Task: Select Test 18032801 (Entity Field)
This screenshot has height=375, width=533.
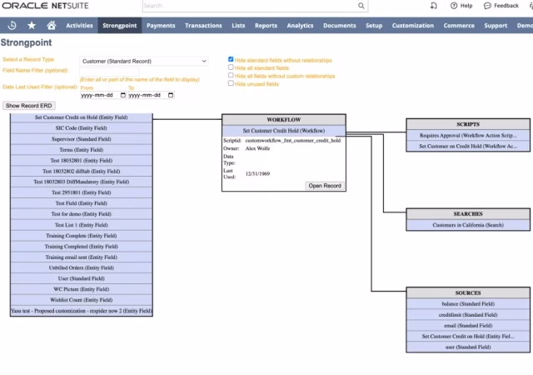Action: [82, 161]
